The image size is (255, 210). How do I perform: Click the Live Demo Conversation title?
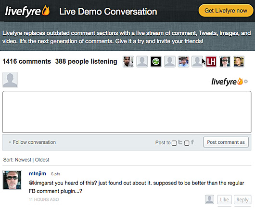point(108,12)
